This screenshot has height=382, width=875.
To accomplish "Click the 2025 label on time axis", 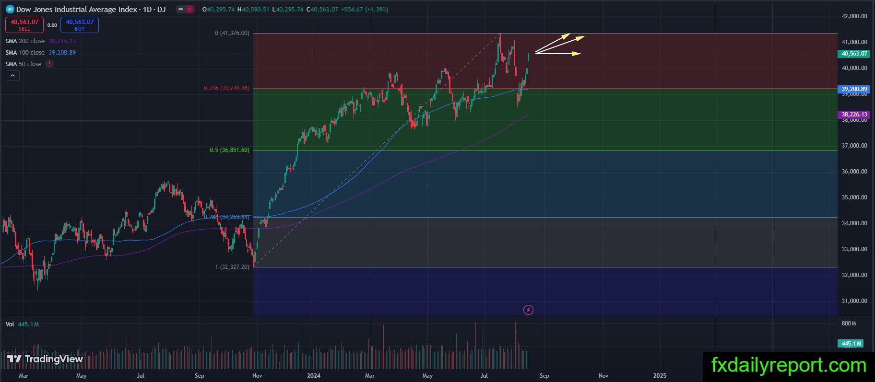I will 660,376.
